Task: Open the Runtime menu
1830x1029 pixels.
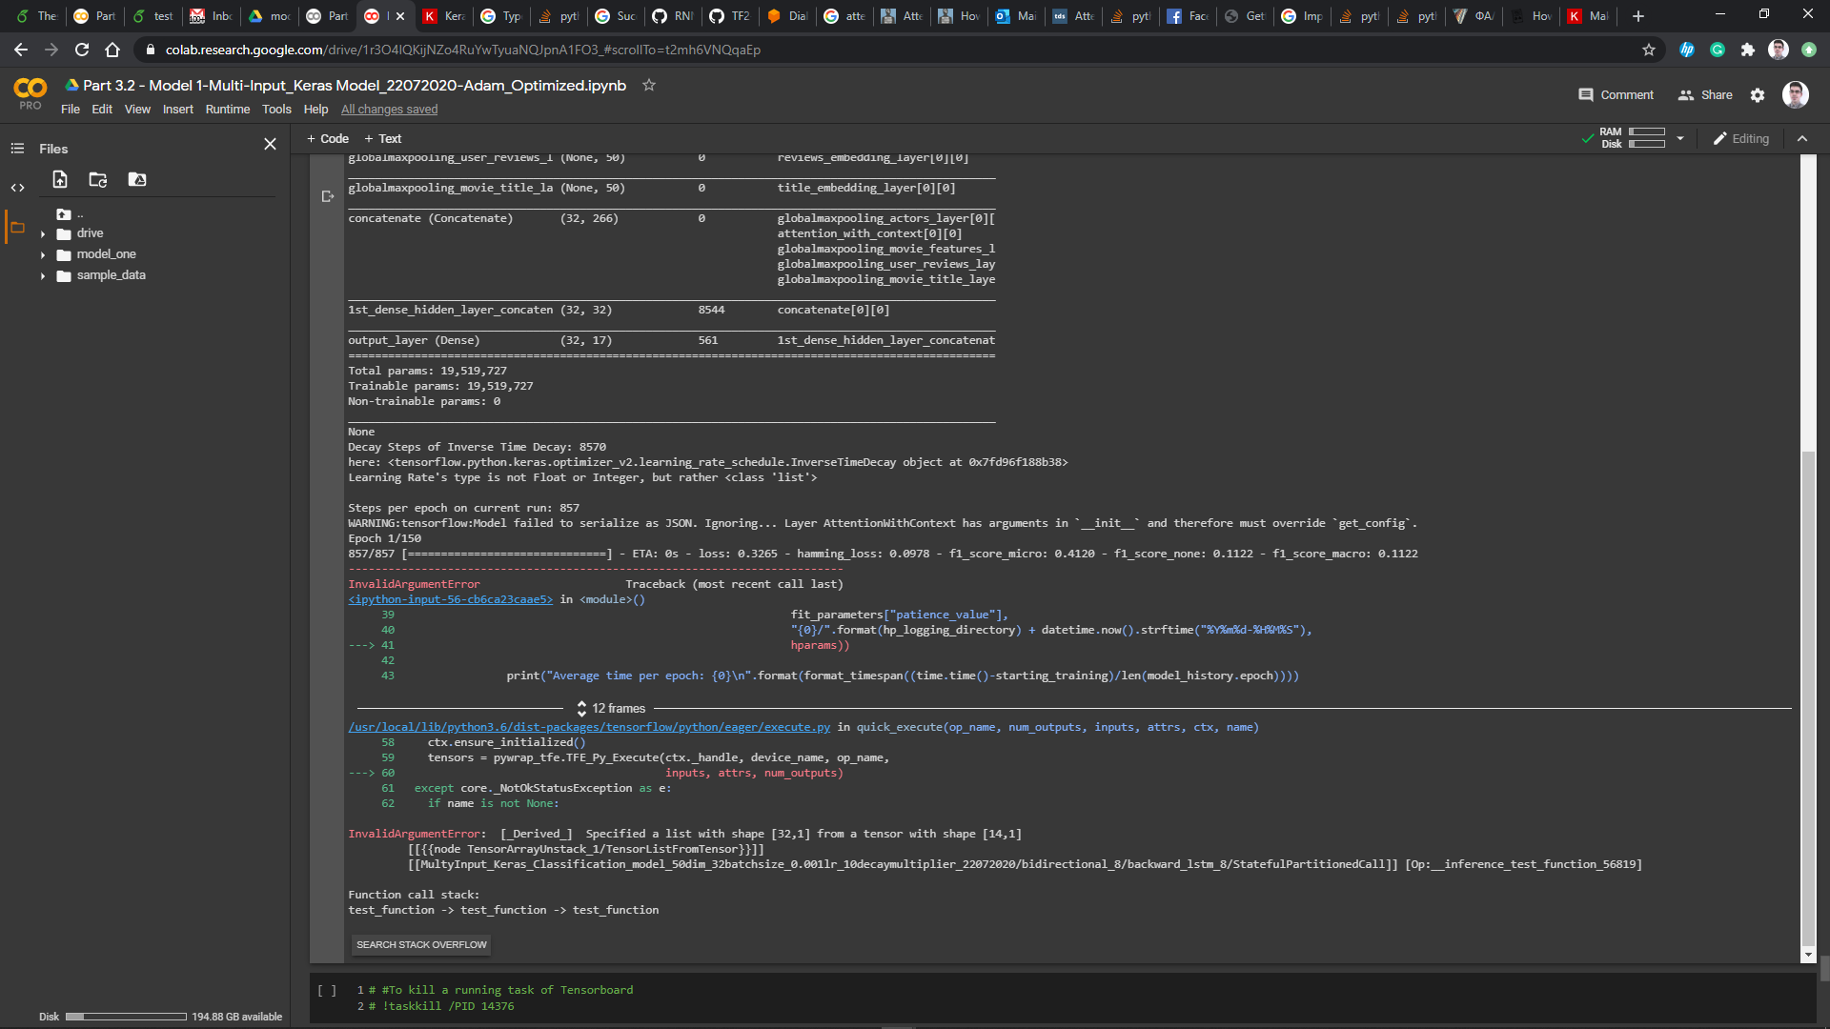Action: [227, 109]
